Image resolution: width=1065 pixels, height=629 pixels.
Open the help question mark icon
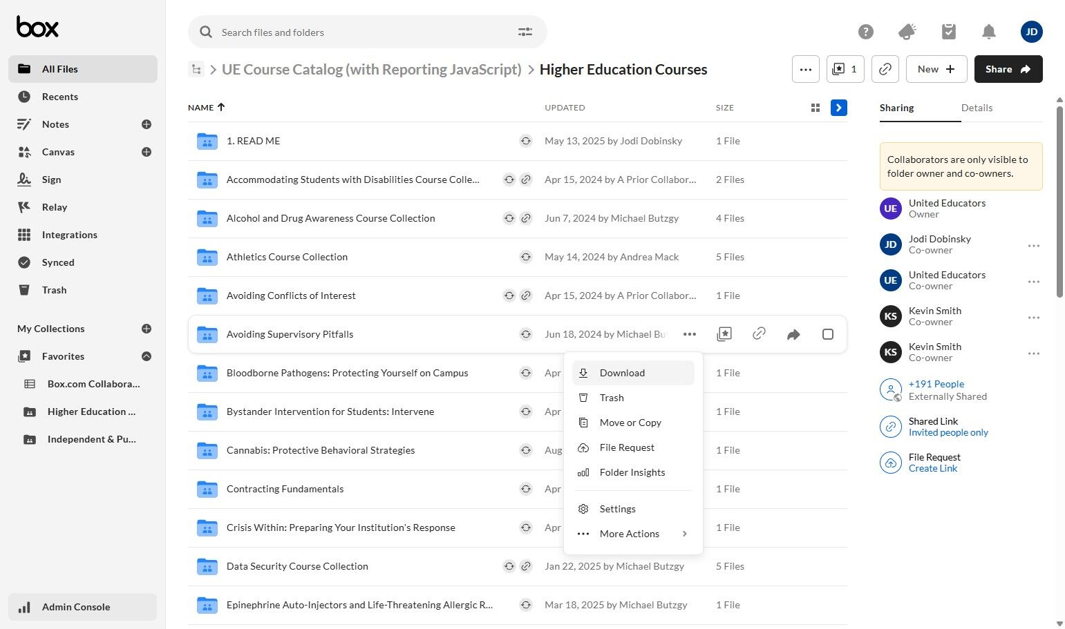coord(865,32)
